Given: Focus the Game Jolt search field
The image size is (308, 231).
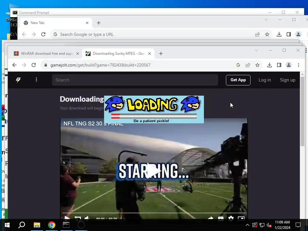Looking at the screenshot, I should click(x=135, y=80).
